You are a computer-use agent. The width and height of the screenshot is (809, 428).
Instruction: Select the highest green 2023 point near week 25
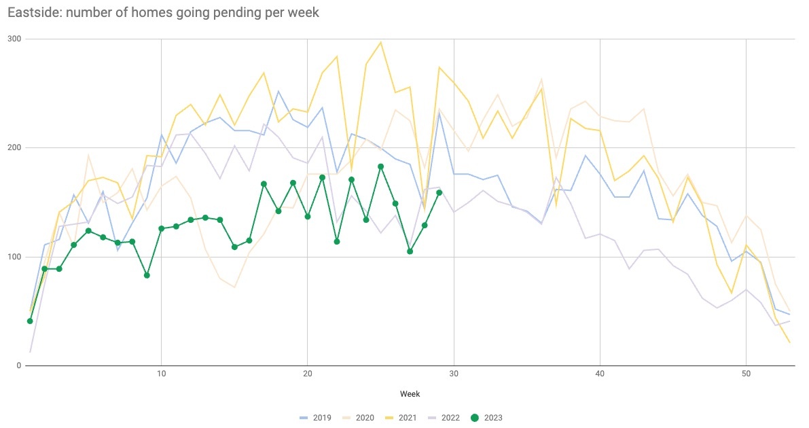tap(381, 166)
